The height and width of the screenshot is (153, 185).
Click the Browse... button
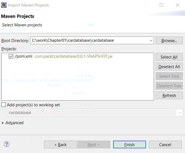pos(169,40)
